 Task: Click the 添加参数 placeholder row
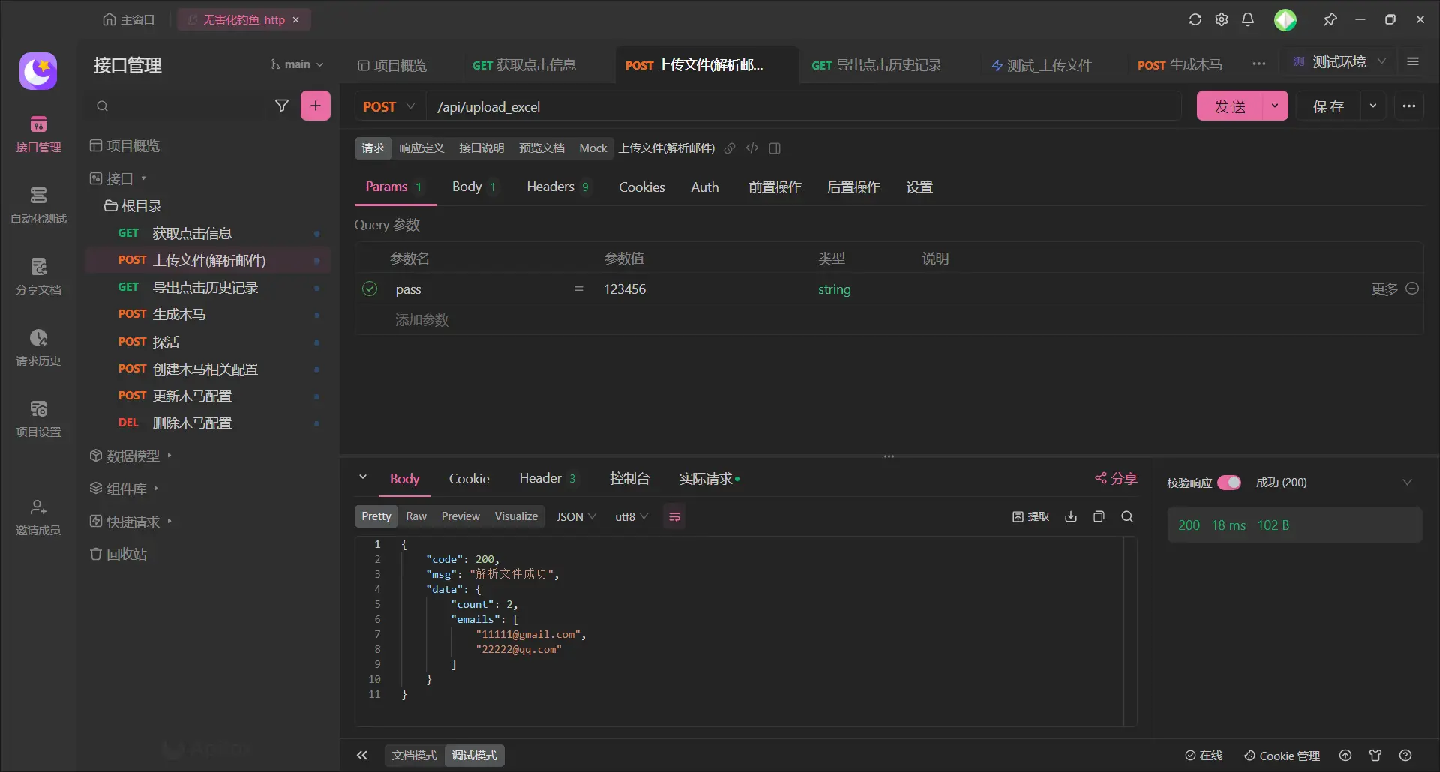[x=889, y=320]
